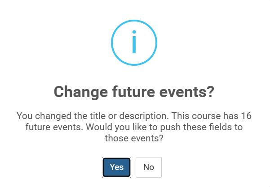
Task: Click the 'Change future events?' heading
Action: point(134,92)
